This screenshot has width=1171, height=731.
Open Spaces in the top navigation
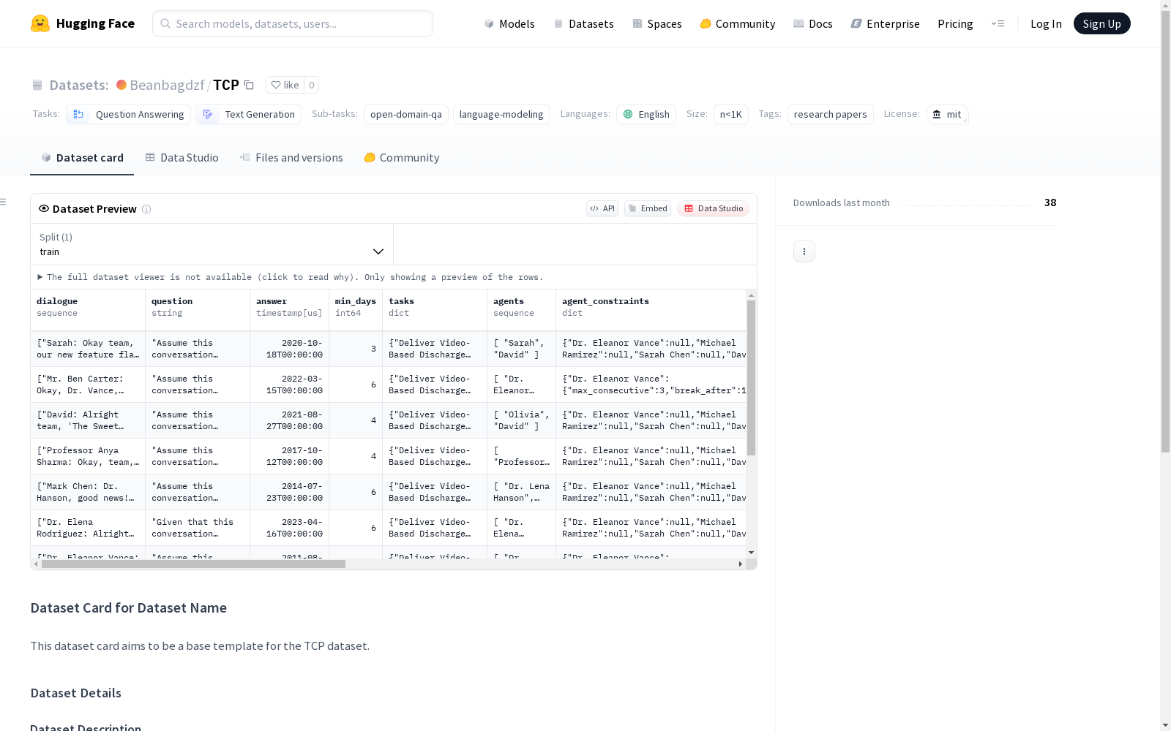pos(657,23)
